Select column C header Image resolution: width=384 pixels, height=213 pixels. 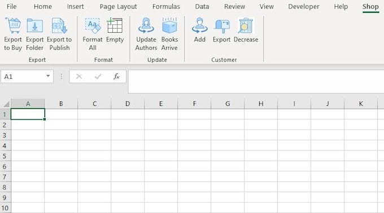[94, 104]
